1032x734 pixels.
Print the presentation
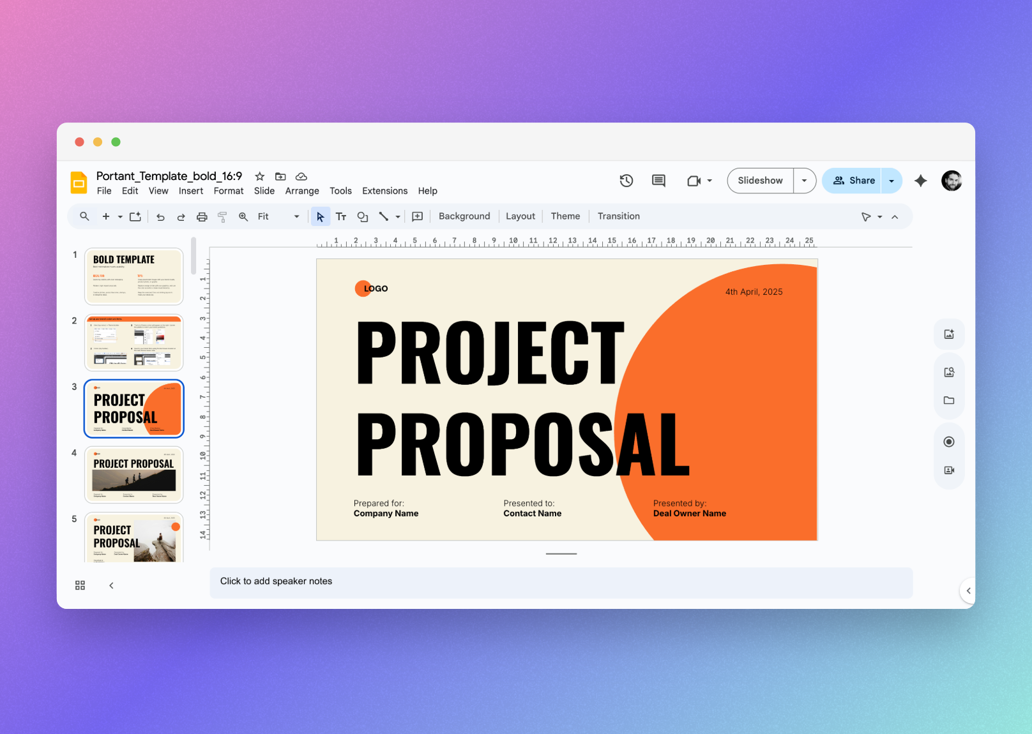202,217
